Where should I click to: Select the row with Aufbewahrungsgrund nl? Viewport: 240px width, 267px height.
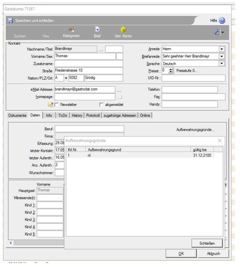click(x=140, y=155)
